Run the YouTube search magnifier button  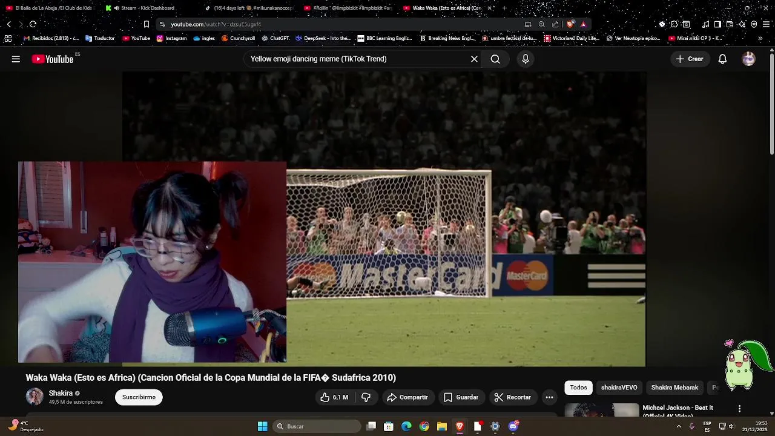(x=495, y=59)
